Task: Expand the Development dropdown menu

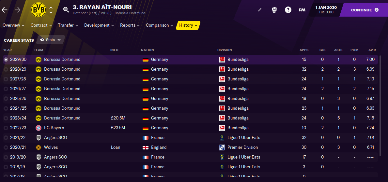Action: 99,25
